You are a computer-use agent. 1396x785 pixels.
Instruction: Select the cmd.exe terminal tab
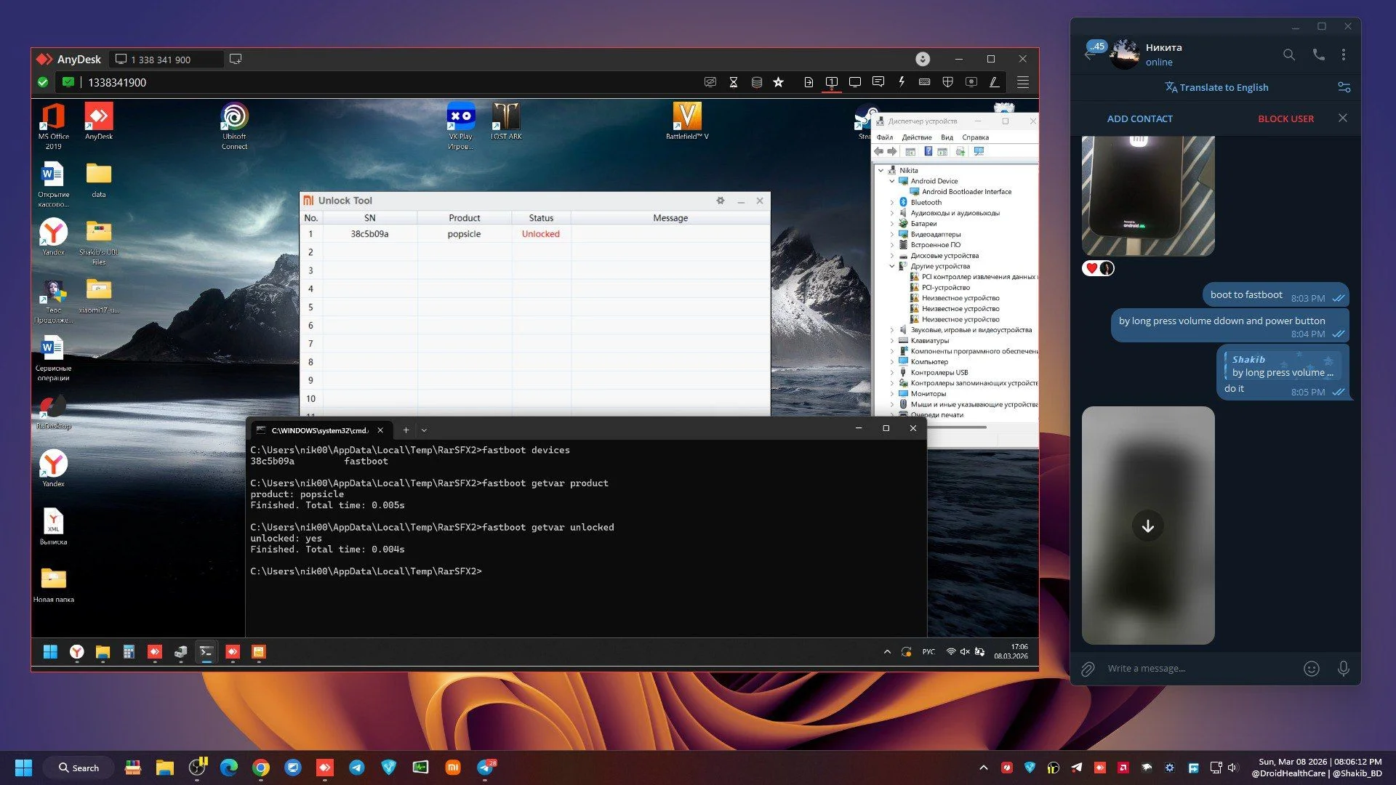(320, 430)
